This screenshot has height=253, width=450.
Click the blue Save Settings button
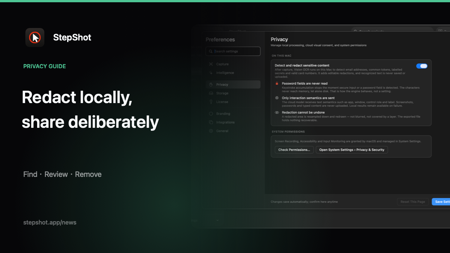pyautogui.click(x=441, y=202)
